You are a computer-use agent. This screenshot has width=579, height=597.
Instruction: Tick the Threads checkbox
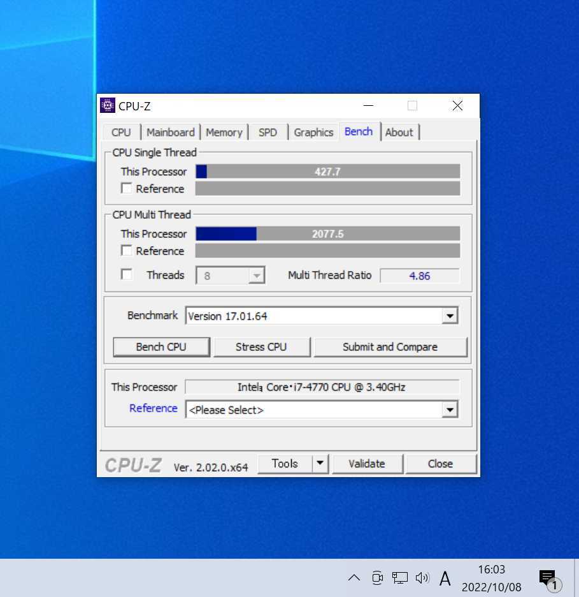(x=127, y=274)
